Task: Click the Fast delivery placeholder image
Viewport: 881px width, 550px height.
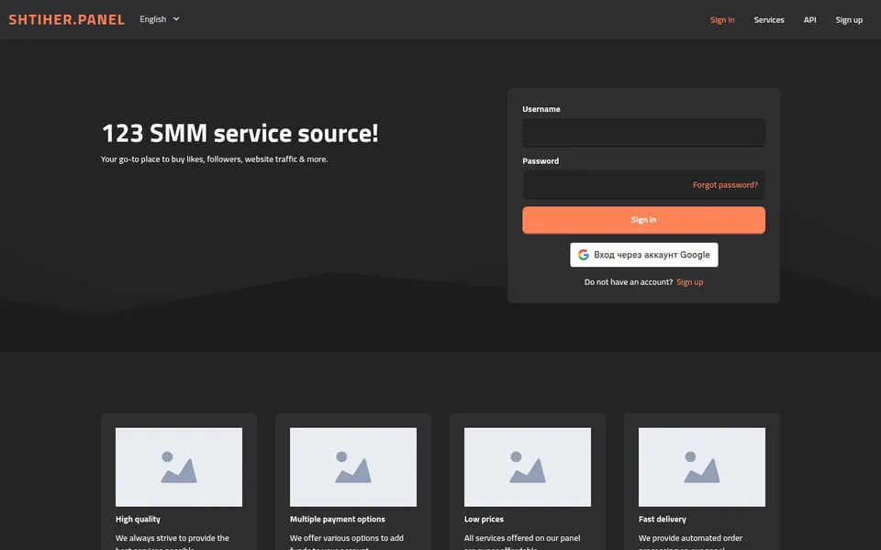Action: [702, 467]
